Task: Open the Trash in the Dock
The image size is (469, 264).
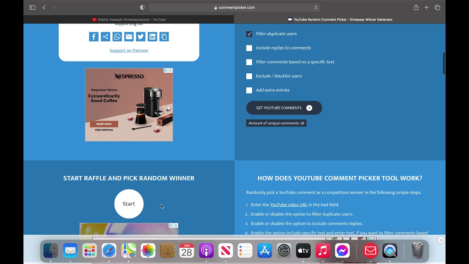Action: pyautogui.click(x=418, y=251)
